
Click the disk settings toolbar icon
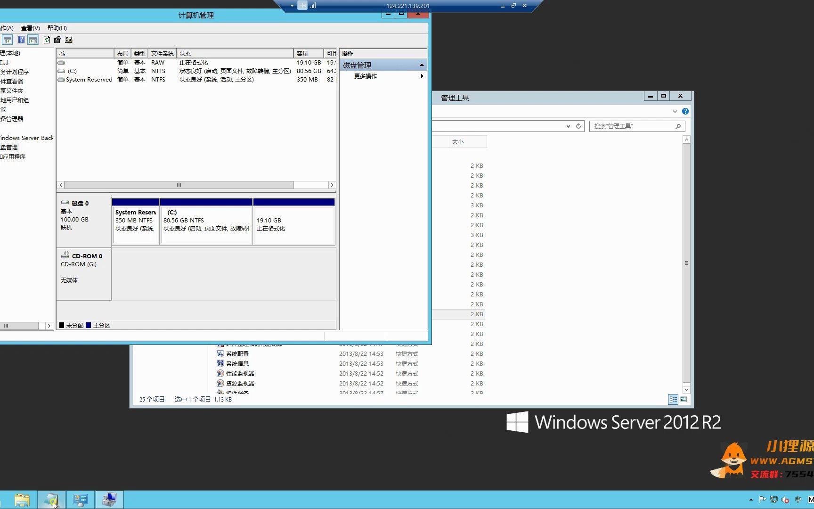click(69, 40)
